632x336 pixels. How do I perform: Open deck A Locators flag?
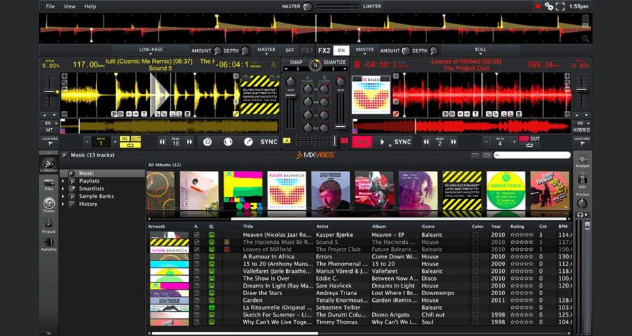coord(49,142)
